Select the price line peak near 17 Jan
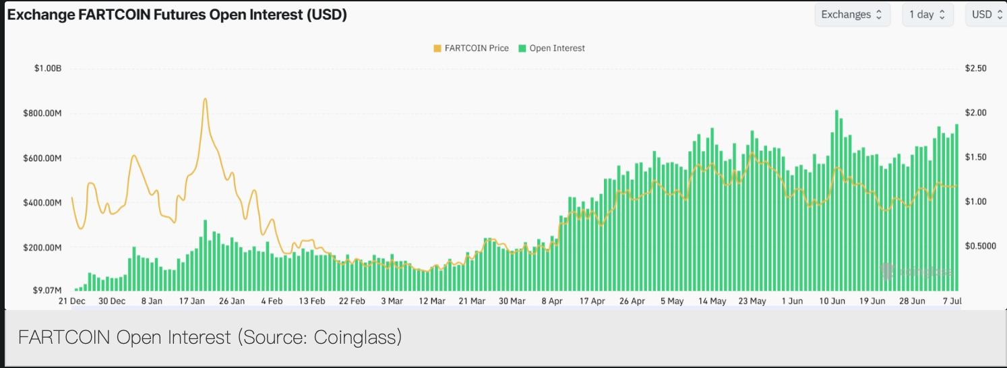This screenshot has height=368, width=1007. point(205,100)
